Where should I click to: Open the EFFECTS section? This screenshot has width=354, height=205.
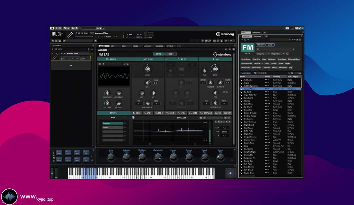[x=113, y=113]
